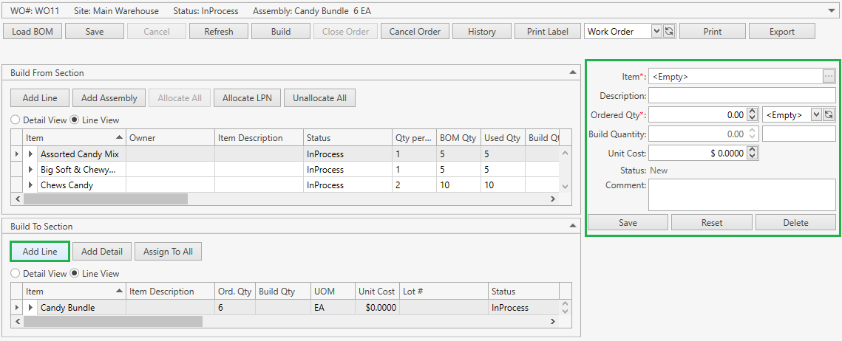The width and height of the screenshot is (842, 341).
Task: Collapse the work order header bar arrow
Action: click(x=832, y=11)
